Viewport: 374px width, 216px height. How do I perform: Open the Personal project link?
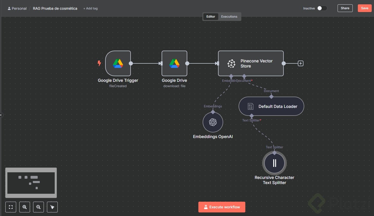pos(17,8)
